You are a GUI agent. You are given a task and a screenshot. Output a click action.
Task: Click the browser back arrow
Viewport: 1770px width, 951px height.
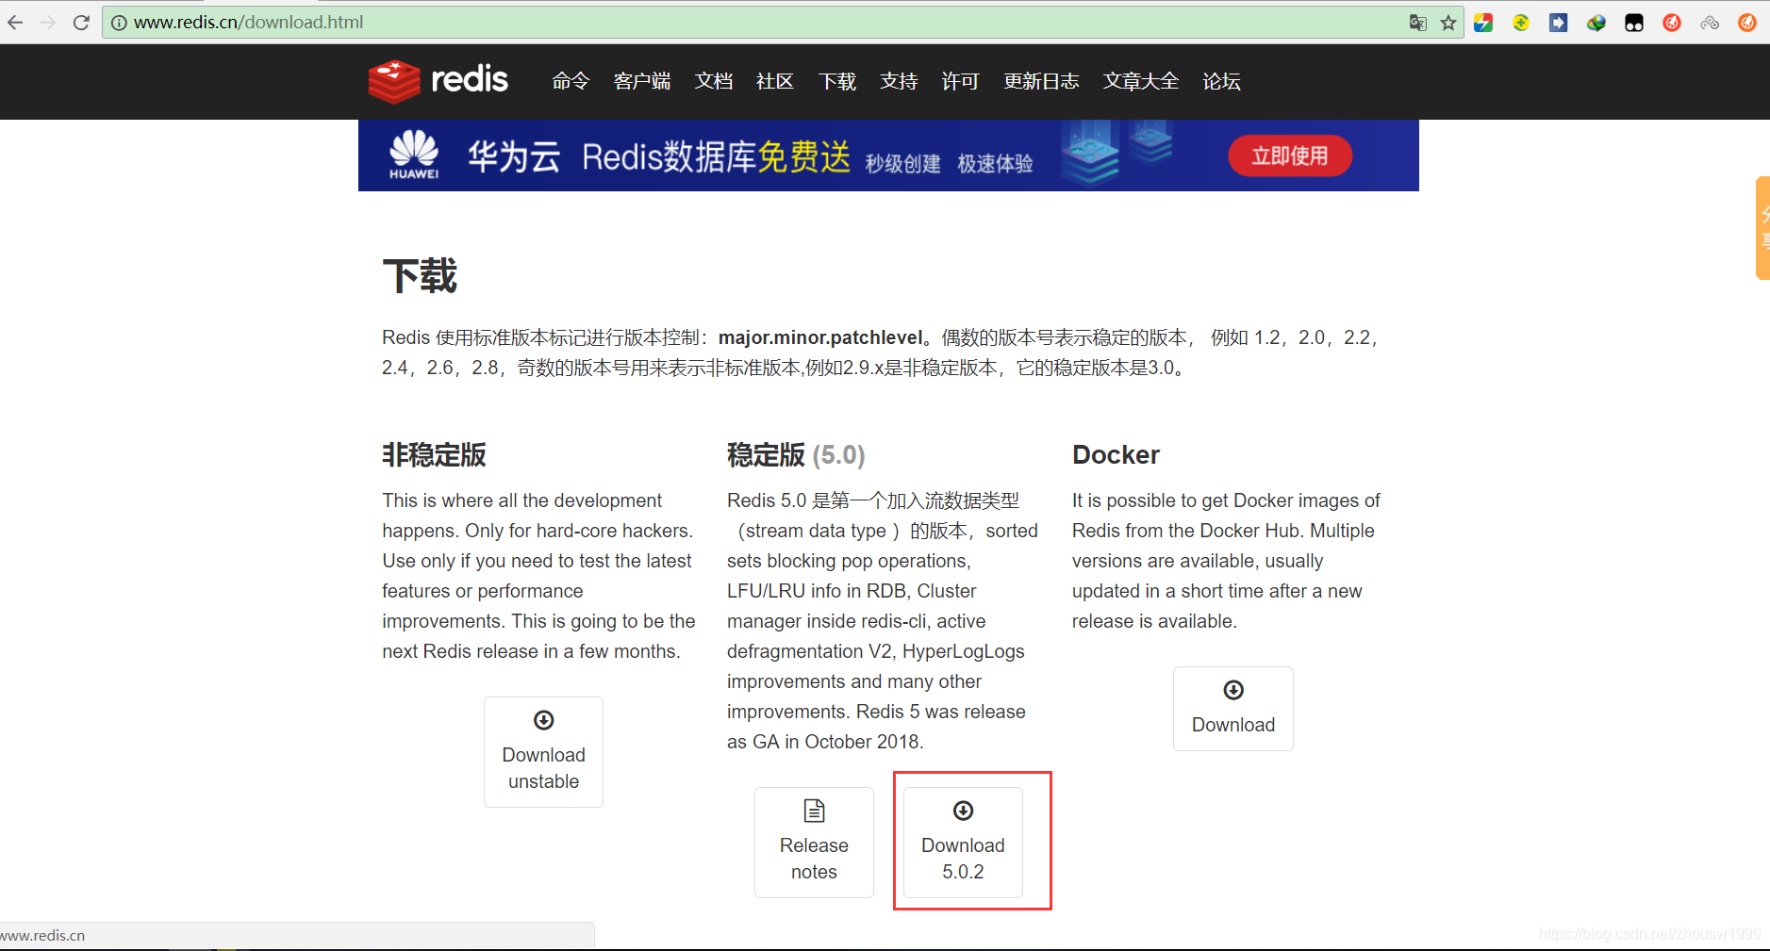15,22
